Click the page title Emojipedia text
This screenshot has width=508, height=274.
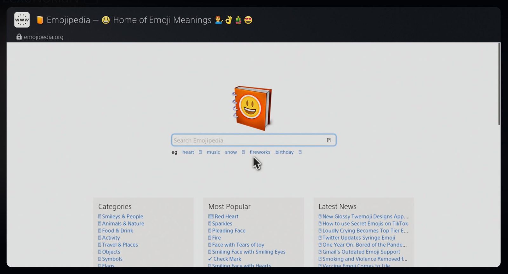[68, 20]
